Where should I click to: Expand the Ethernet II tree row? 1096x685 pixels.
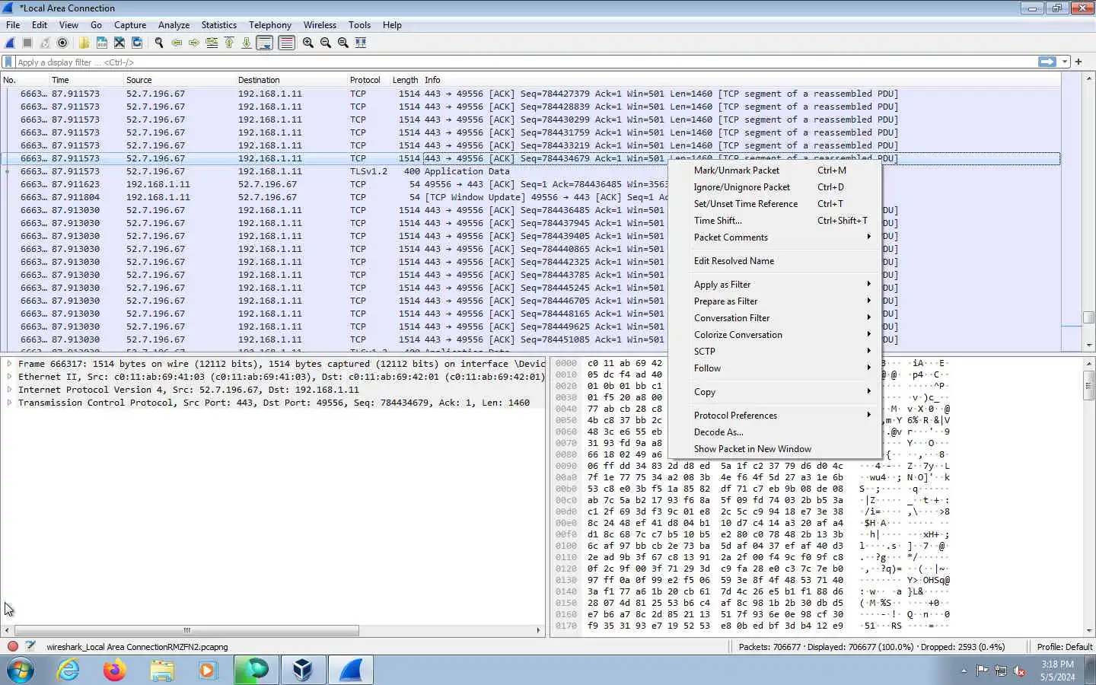[9, 377]
